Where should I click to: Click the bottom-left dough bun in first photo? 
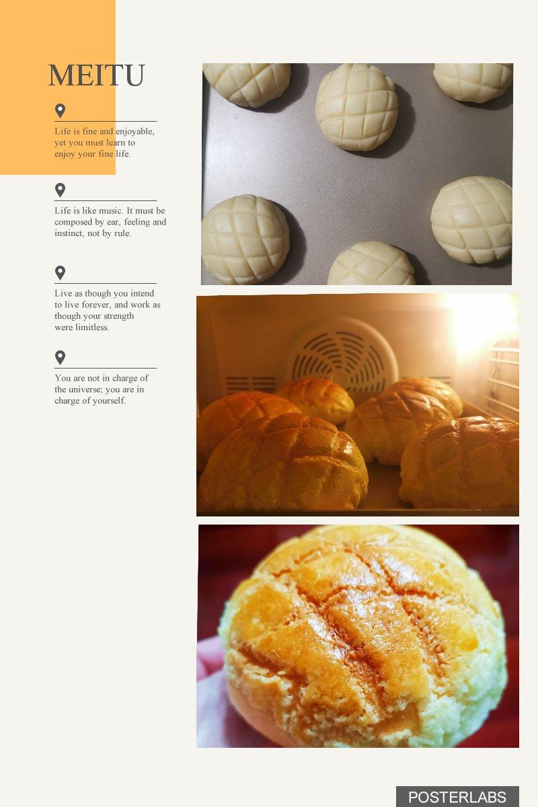[x=245, y=240]
